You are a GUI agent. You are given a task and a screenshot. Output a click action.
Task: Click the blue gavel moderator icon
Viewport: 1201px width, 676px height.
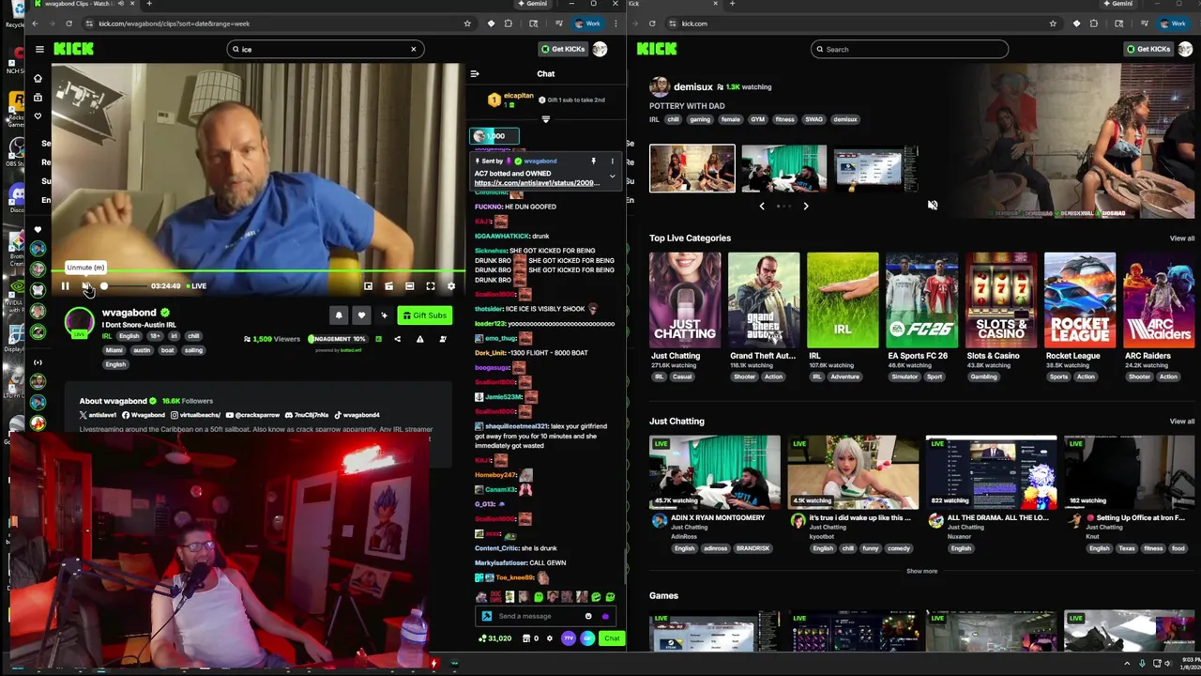tap(486, 616)
